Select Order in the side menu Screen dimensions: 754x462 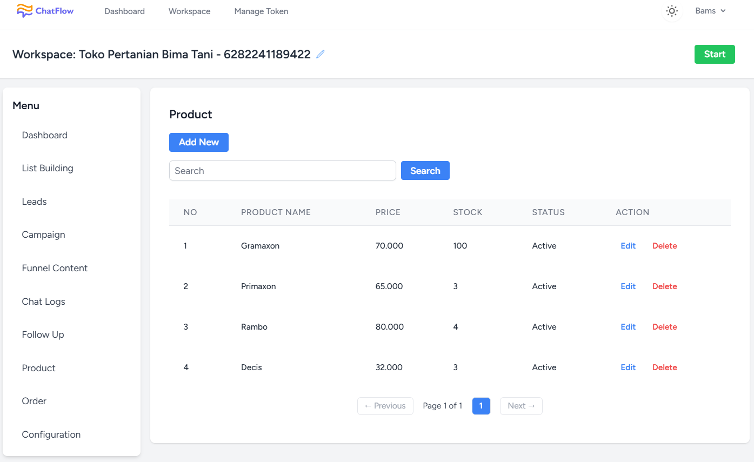tap(34, 401)
